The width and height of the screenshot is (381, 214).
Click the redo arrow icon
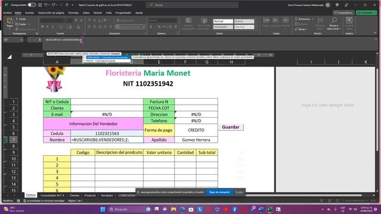(54, 5)
